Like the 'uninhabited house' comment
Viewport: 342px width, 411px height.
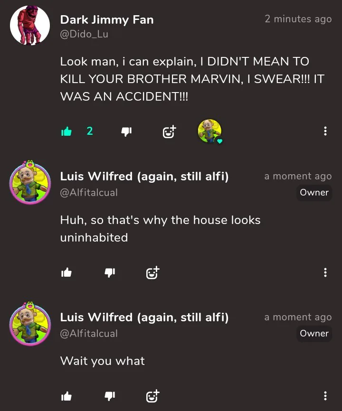point(66,272)
